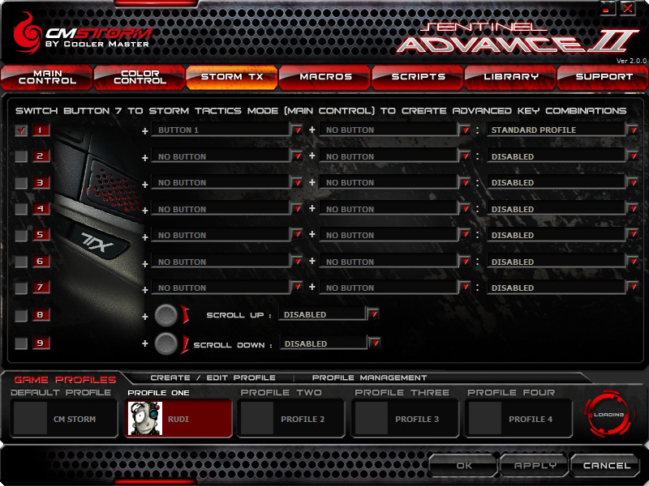Enable the combination 6 checkbox
The width and height of the screenshot is (649, 486).
point(21,262)
